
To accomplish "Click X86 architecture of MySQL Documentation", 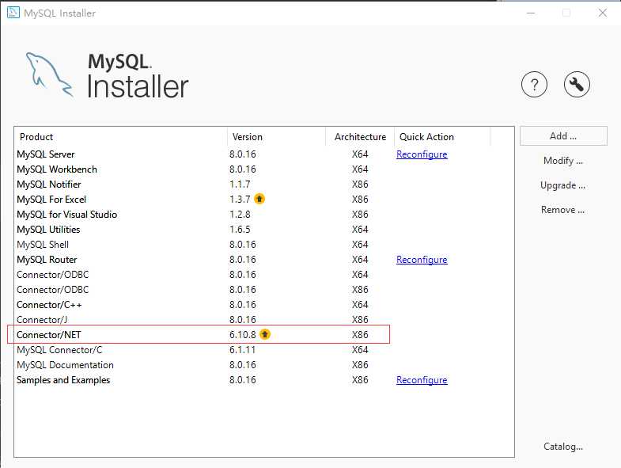I will [x=360, y=365].
